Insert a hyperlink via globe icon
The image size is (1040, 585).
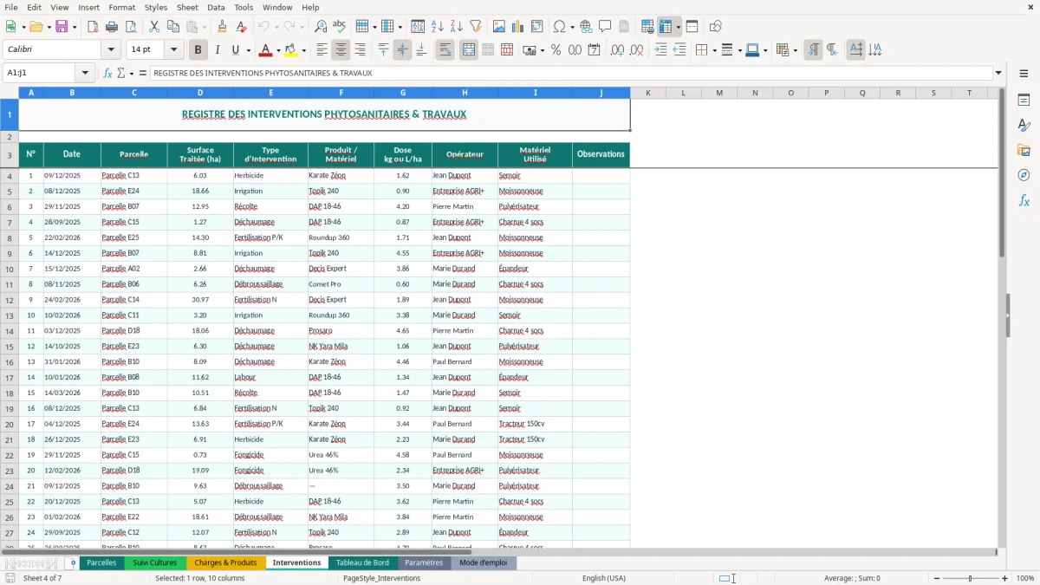(x=586, y=27)
